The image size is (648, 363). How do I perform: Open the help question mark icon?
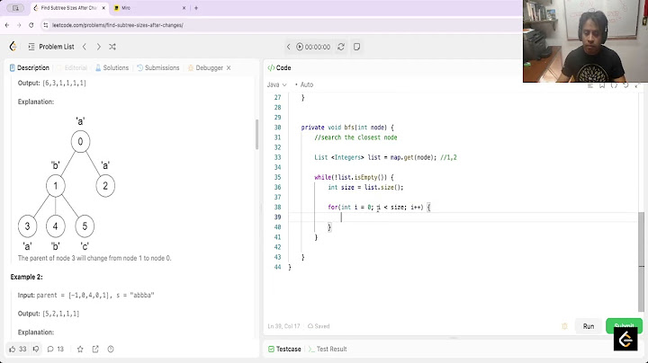[x=111, y=349]
